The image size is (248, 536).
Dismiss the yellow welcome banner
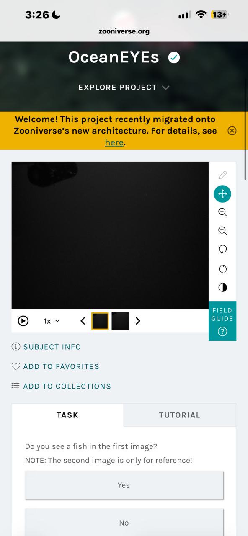tap(232, 131)
